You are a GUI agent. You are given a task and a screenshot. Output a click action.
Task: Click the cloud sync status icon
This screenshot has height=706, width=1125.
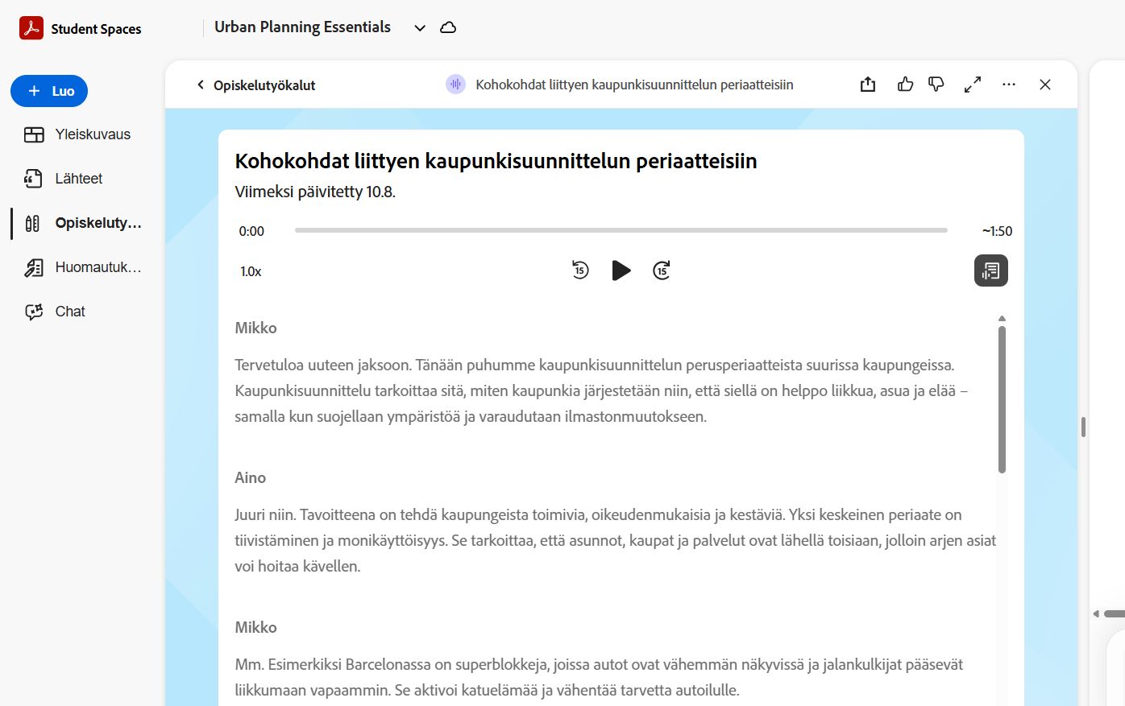pos(448,27)
